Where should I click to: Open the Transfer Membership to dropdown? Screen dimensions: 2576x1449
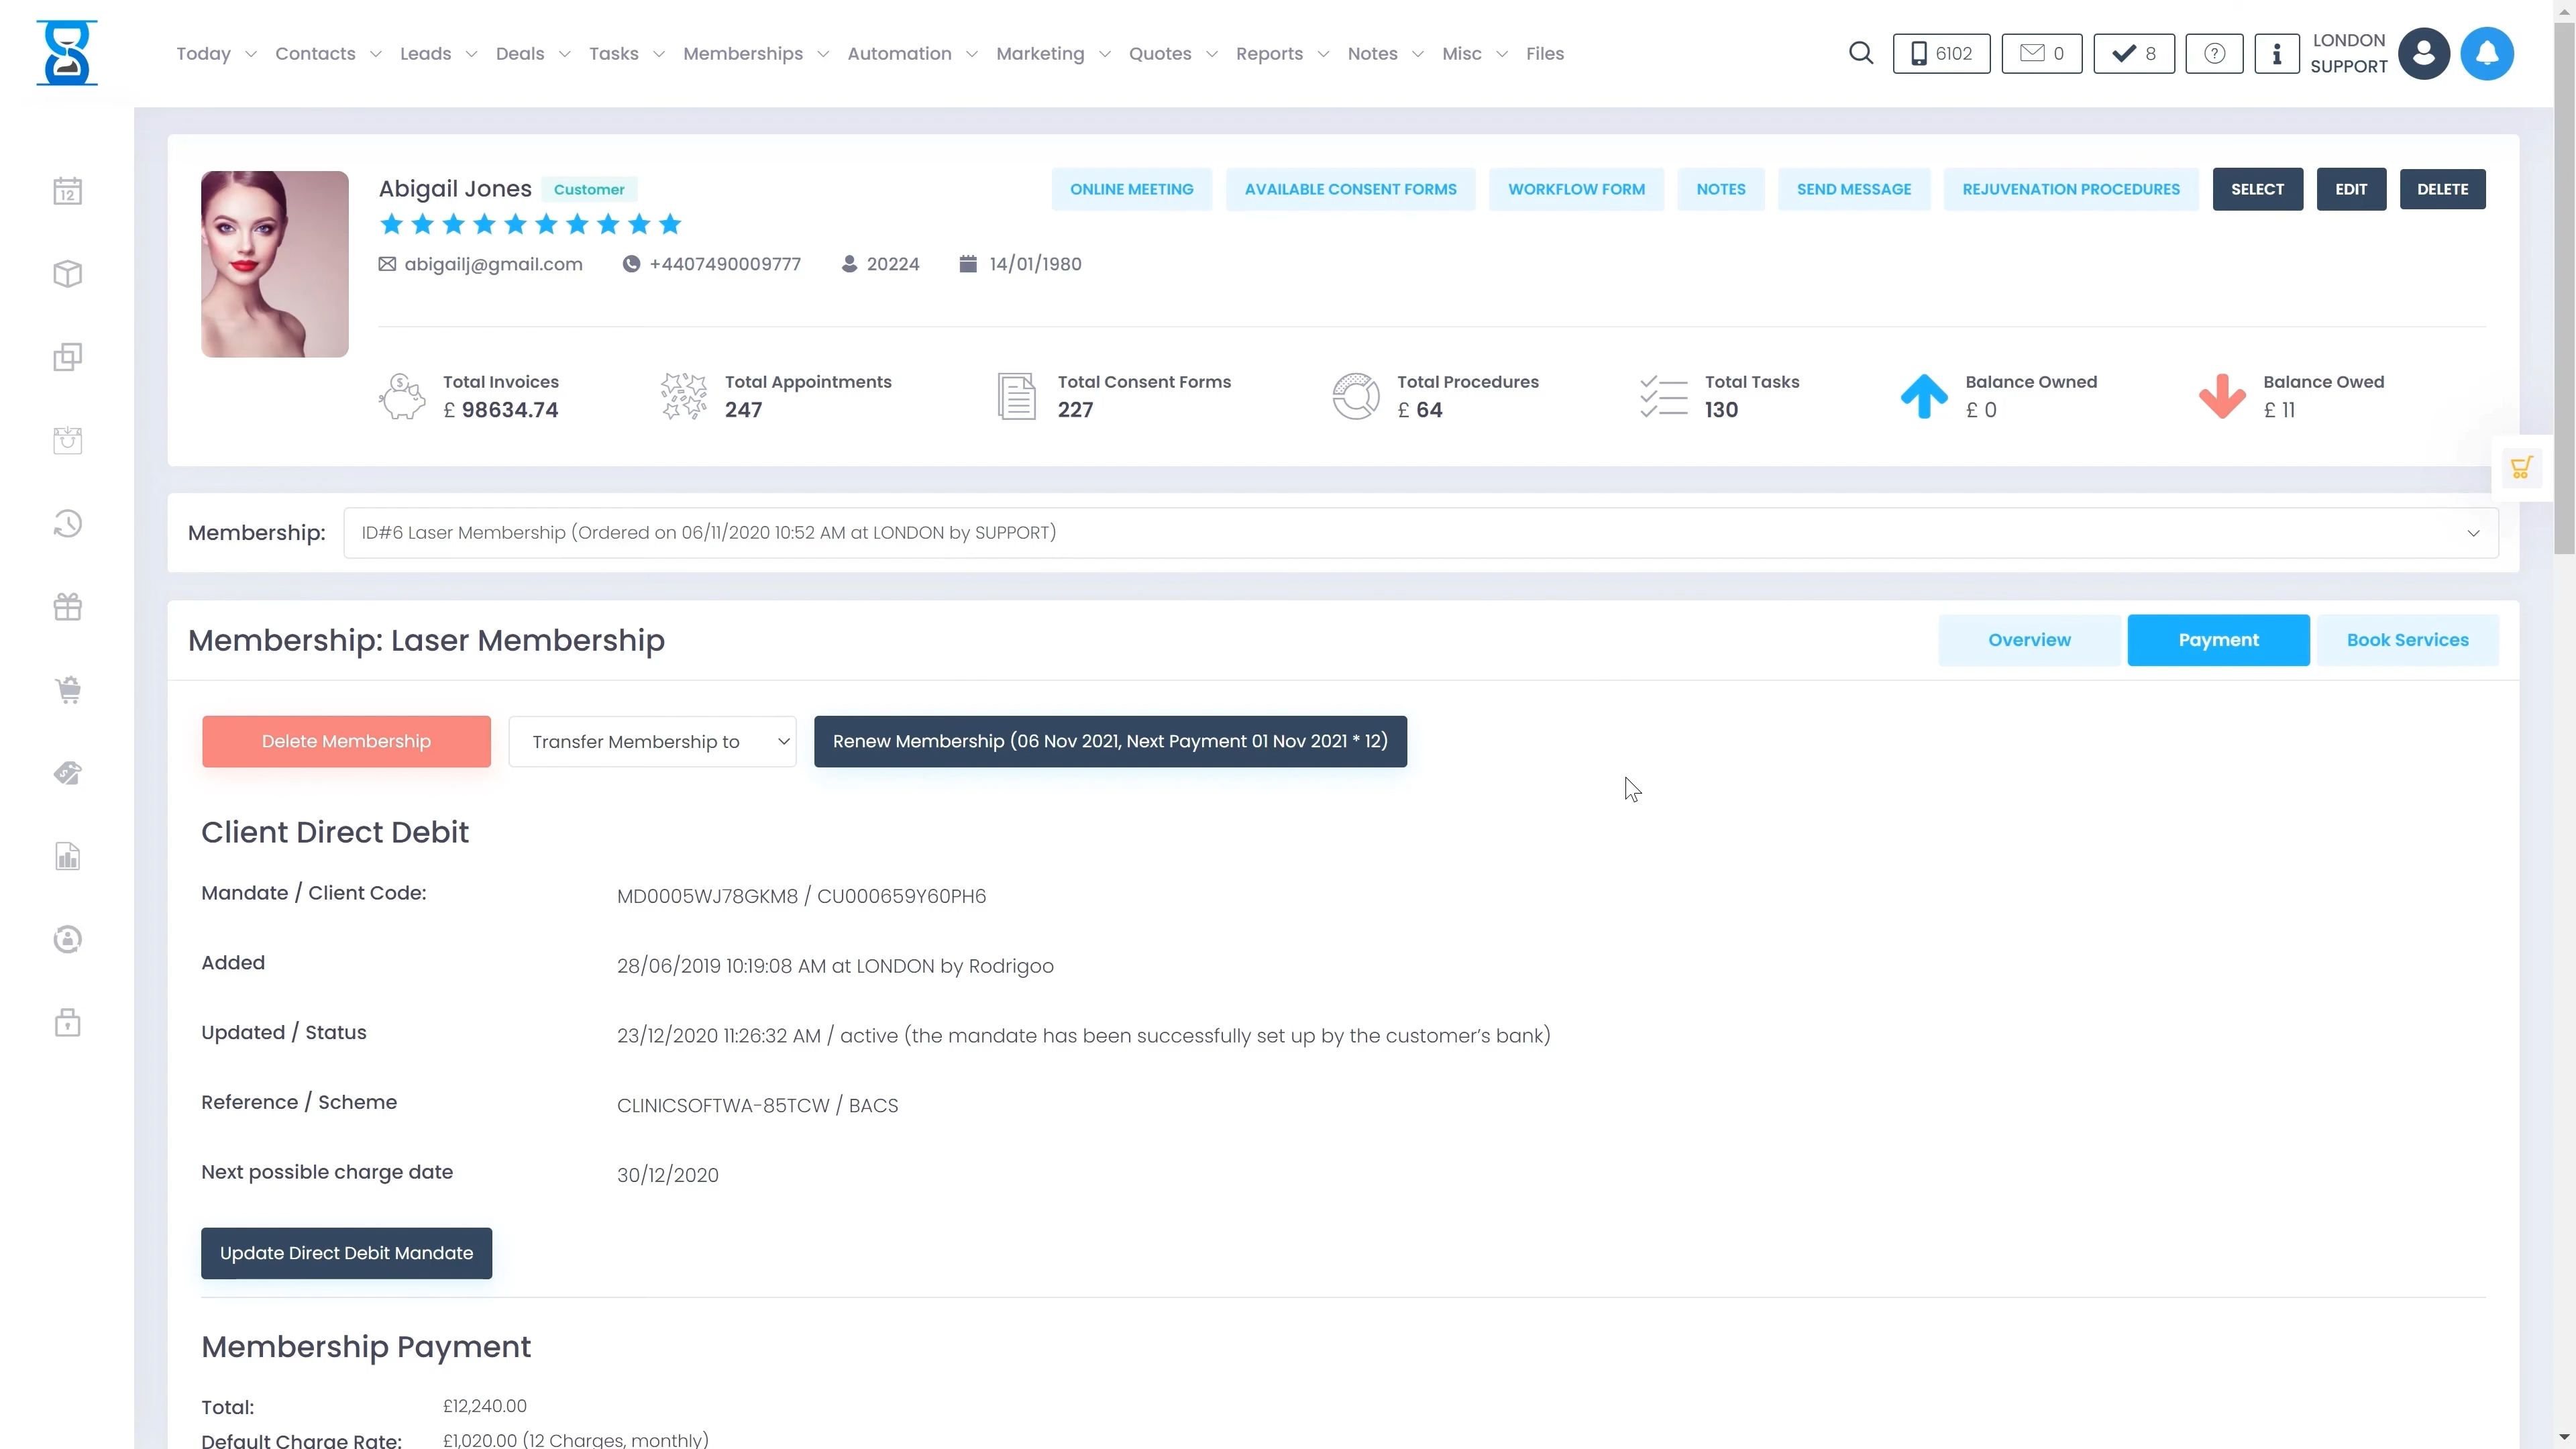(x=652, y=741)
